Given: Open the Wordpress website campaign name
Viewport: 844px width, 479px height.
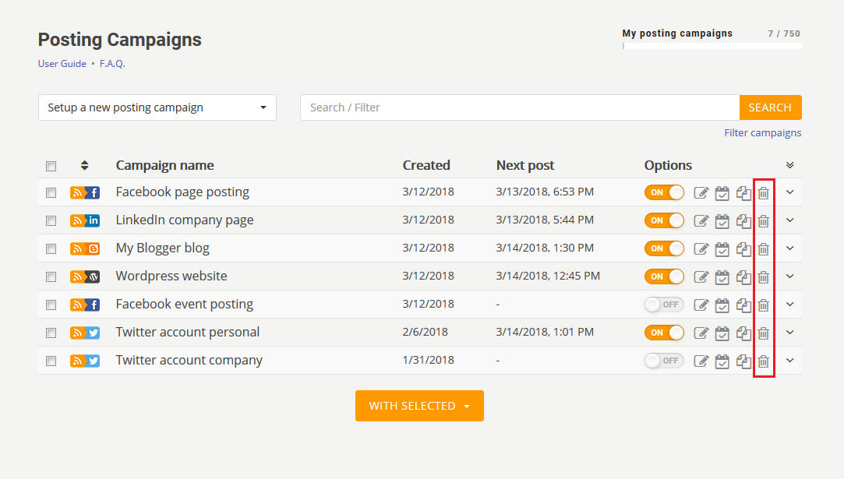Looking at the screenshot, I should tap(171, 276).
